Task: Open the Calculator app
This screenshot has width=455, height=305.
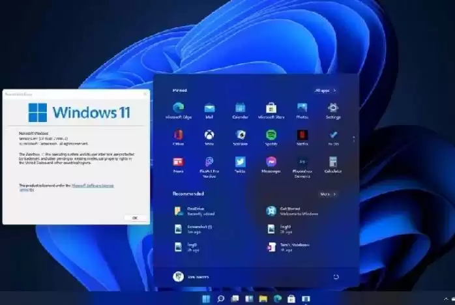Action: 333,165
